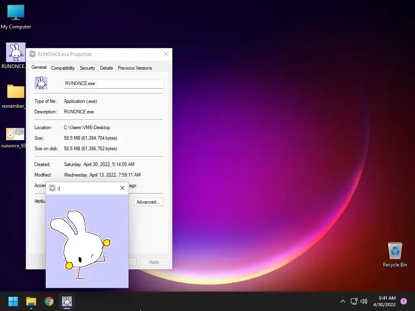Click the RUNONCE.exe filename field
This screenshot has height=311, width=415.
pos(114,83)
